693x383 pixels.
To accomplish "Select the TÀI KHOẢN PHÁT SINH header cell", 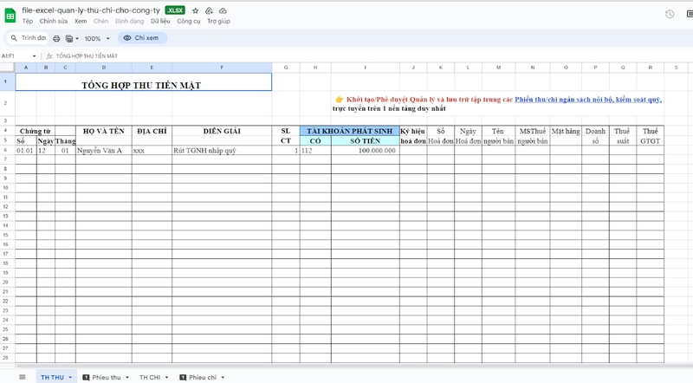I will tap(350, 131).
